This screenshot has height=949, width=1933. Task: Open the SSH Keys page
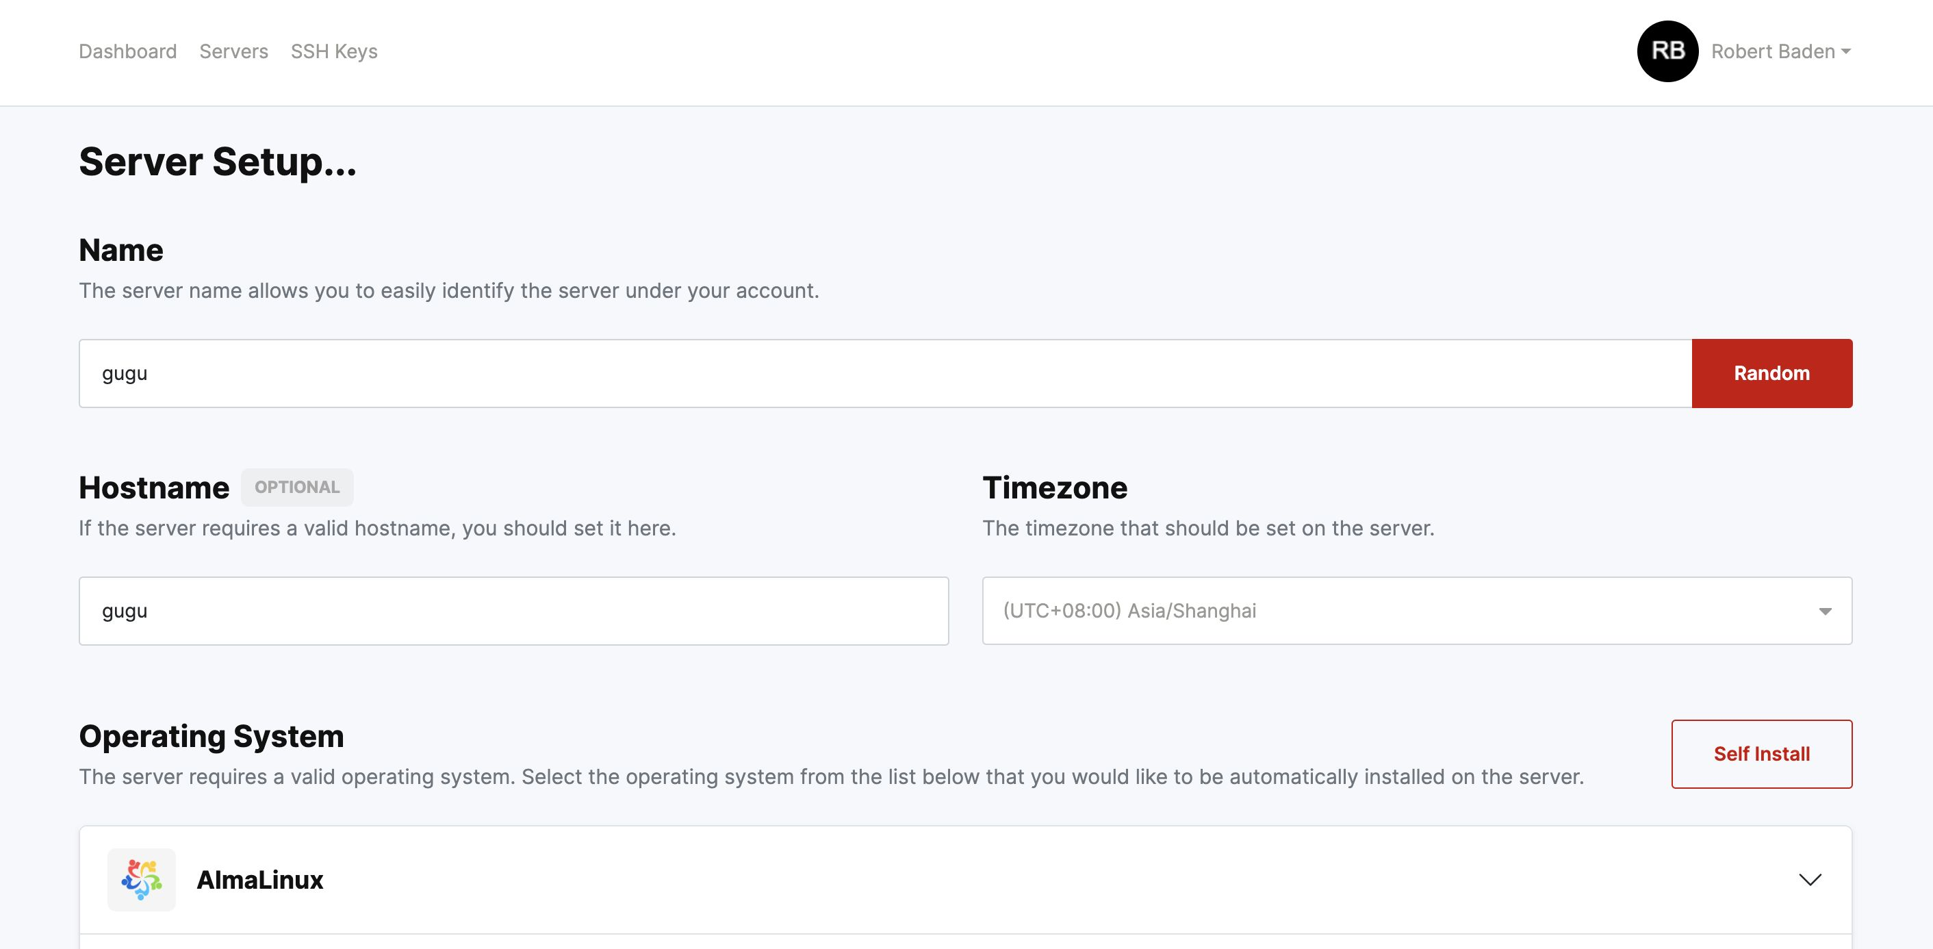[334, 51]
